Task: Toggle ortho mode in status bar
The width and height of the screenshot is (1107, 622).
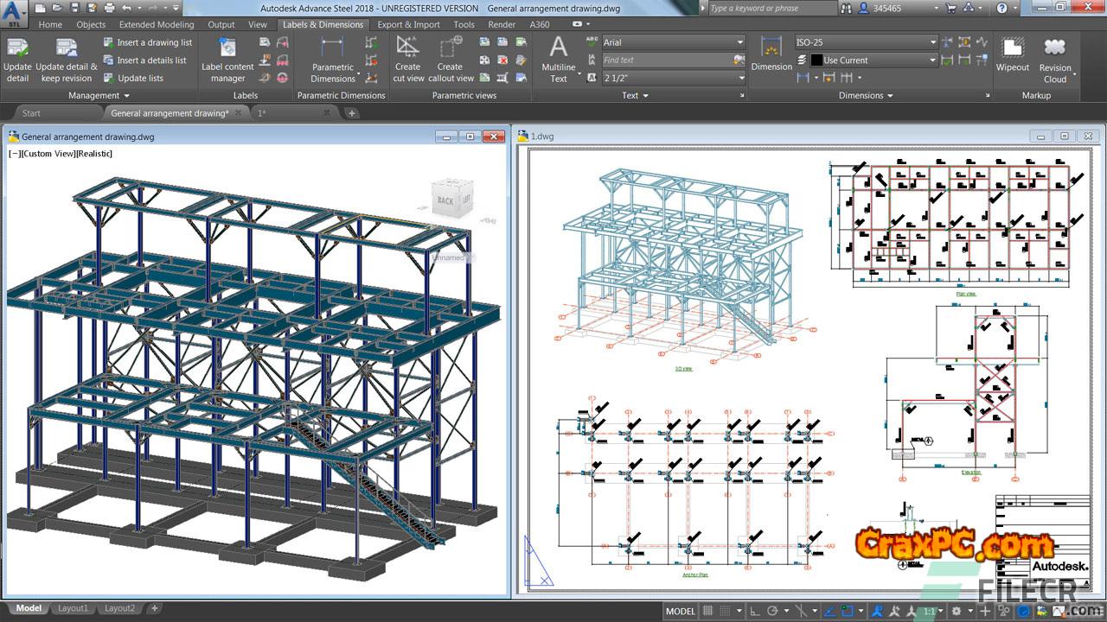Action: pos(755,611)
